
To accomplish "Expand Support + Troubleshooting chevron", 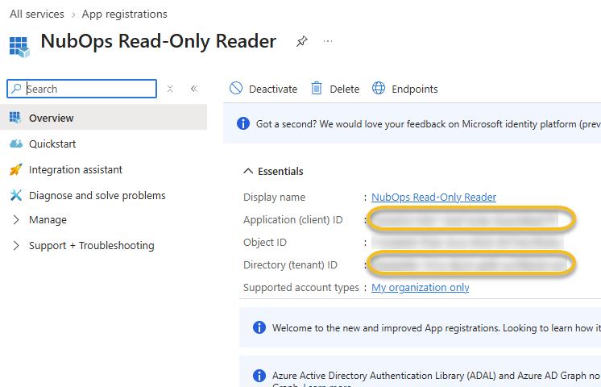I will (16, 245).
